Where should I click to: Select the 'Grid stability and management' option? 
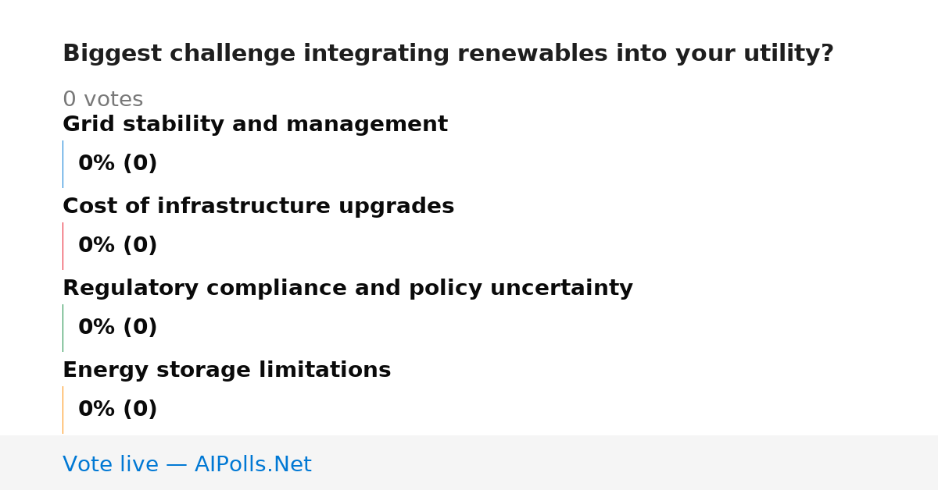(x=255, y=125)
